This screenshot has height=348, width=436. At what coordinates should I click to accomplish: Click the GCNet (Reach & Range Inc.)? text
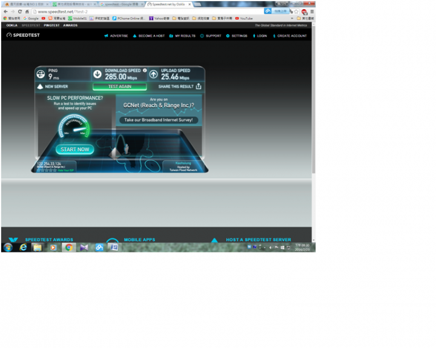[x=159, y=105]
